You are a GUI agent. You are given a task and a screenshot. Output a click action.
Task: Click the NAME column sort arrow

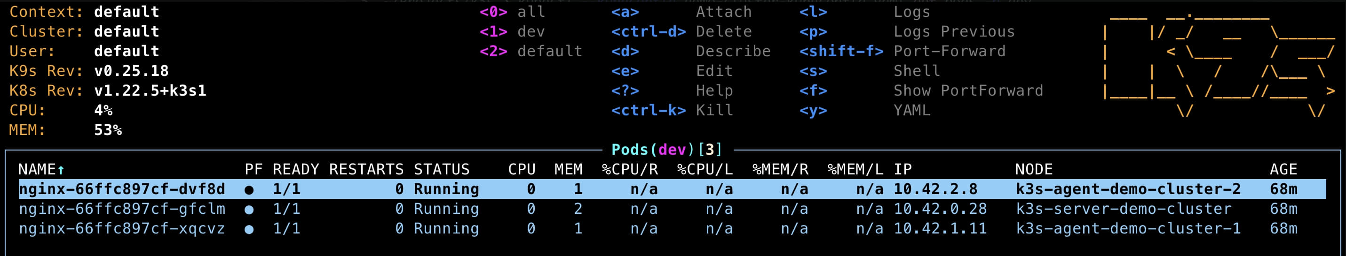pos(61,169)
